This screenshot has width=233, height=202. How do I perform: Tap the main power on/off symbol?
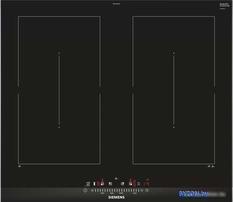(85, 190)
